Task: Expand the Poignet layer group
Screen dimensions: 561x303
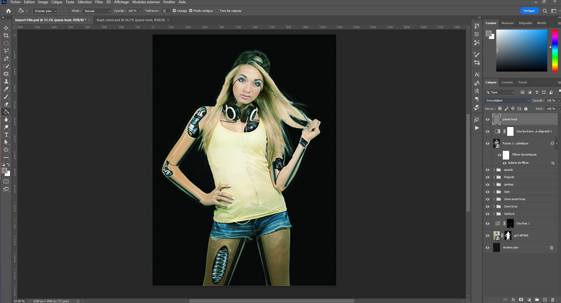Action: (494, 177)
